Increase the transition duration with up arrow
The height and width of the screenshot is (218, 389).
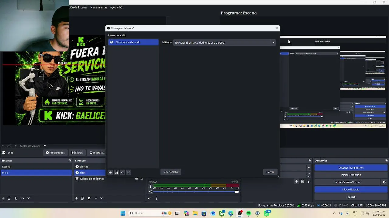pos(309,173)
